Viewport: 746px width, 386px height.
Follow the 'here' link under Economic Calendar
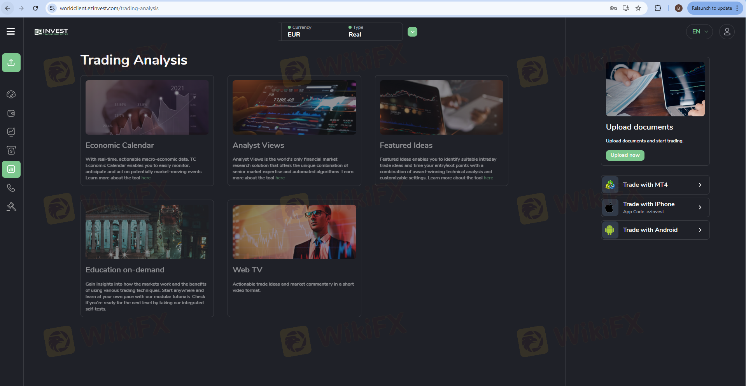coord(146,178)
